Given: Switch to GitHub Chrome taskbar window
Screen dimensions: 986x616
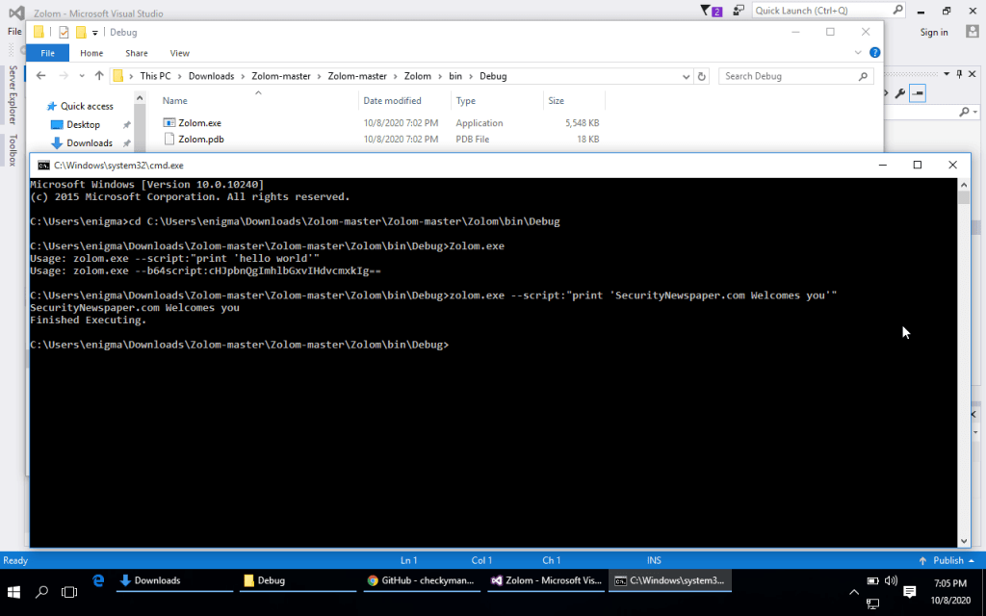Looking at the screenshot, I should click(x=422, y=580).
